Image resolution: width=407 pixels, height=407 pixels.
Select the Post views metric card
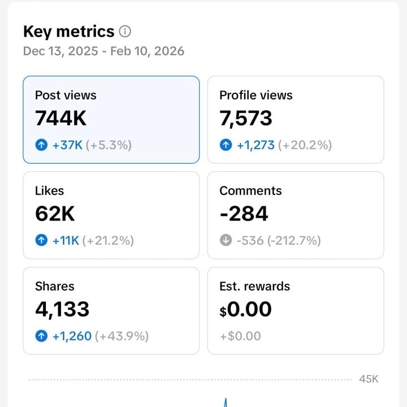111,120
